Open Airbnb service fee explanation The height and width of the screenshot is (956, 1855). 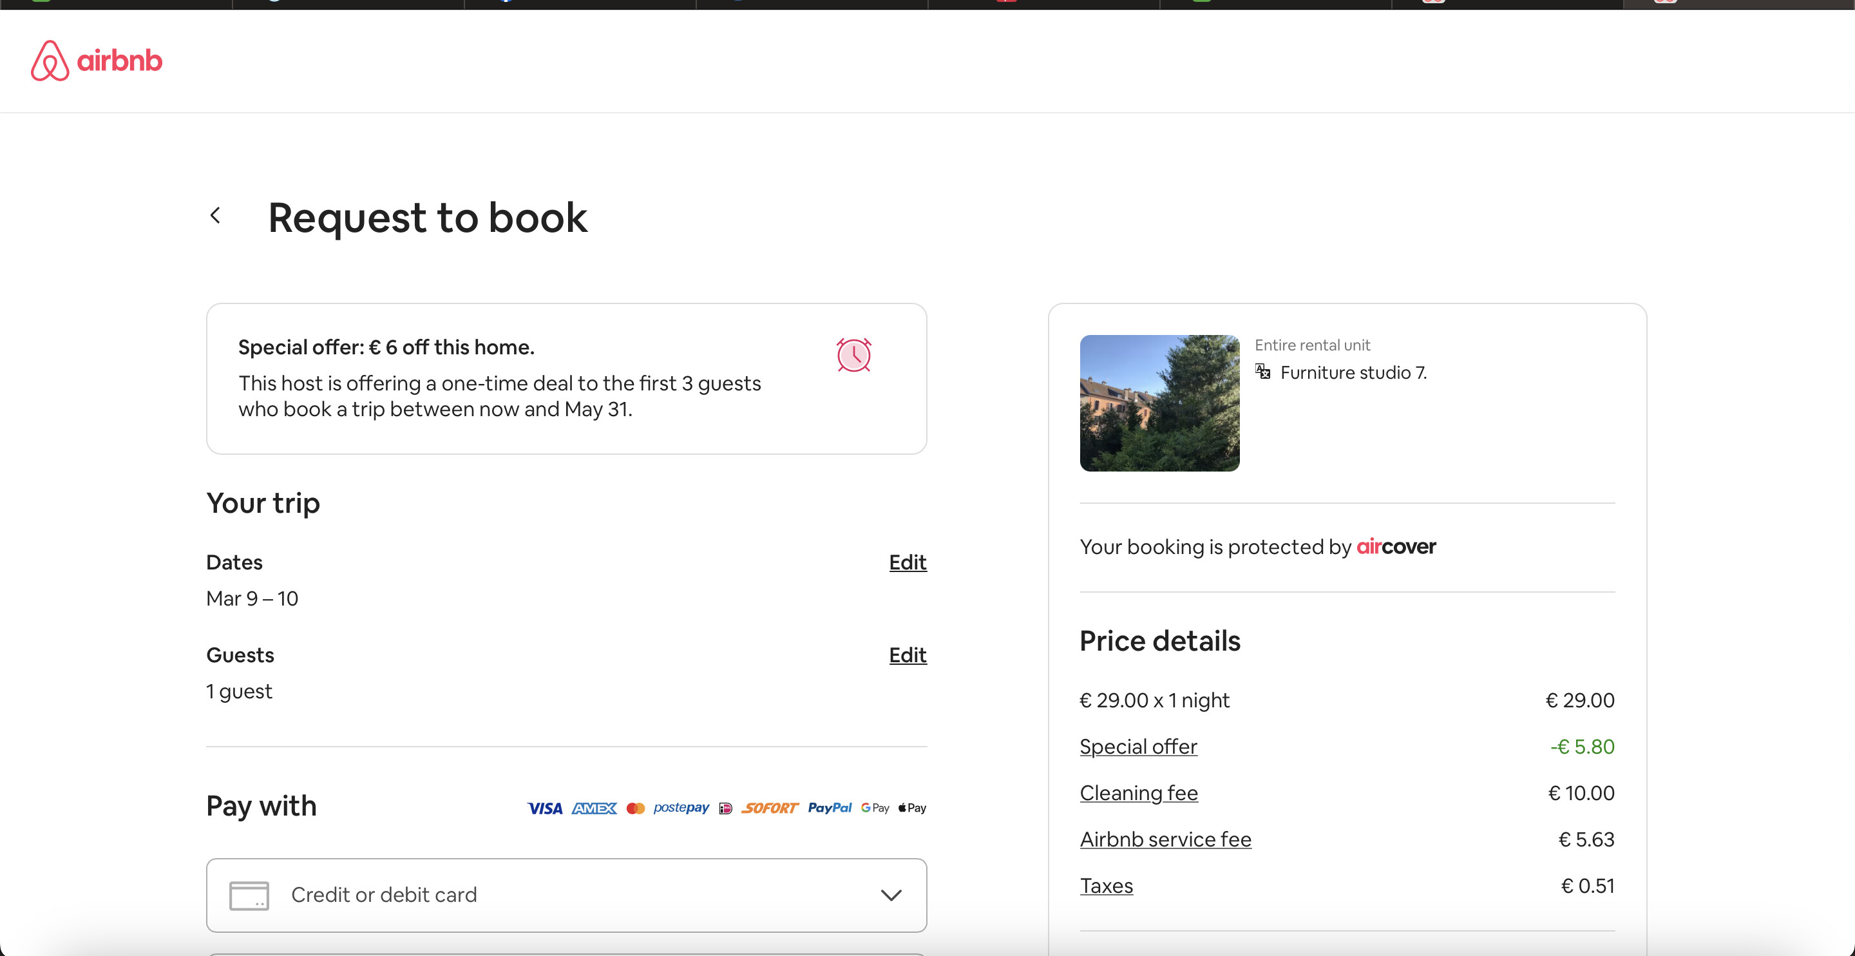pos(1165,839)
